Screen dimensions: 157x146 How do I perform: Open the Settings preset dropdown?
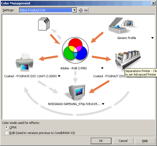(x=75, y=10)
